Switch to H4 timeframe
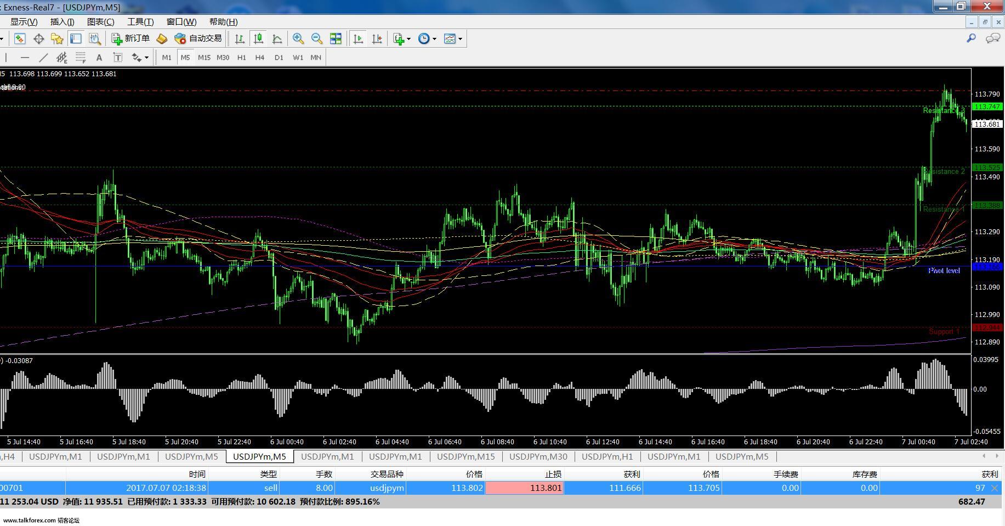The image size is (1005, 526). tap(260, 57)
